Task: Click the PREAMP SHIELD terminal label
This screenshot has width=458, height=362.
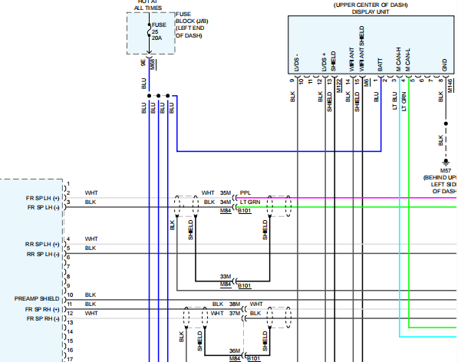Action: pos(37,299)
